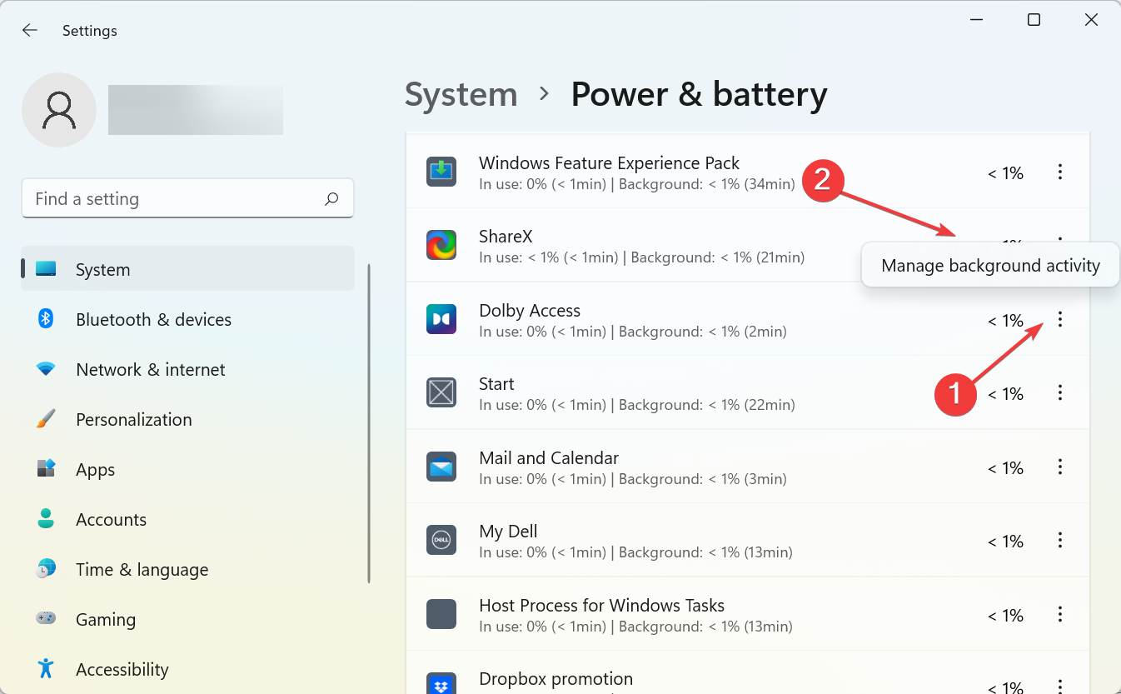The width and height of the screenshot is (1121, 694).
Task: Click the Mail and Calendar icon
Action: (x=441, y=467)
